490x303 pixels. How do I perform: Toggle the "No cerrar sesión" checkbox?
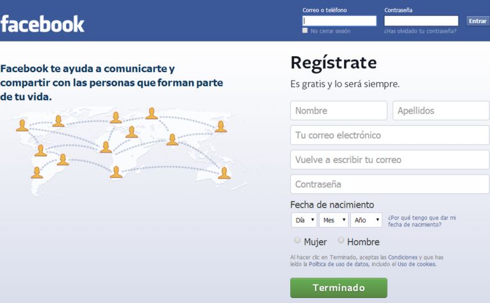pos(305,31)
